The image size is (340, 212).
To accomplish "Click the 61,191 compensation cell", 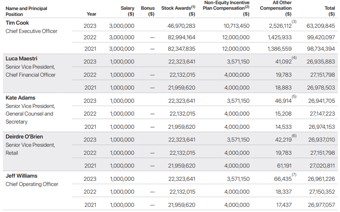I will [284, 166].
